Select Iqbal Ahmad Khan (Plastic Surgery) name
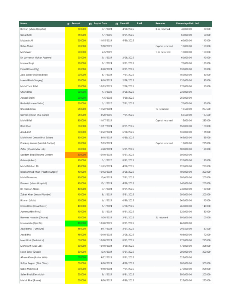231x308 pixels. [39, 172]
